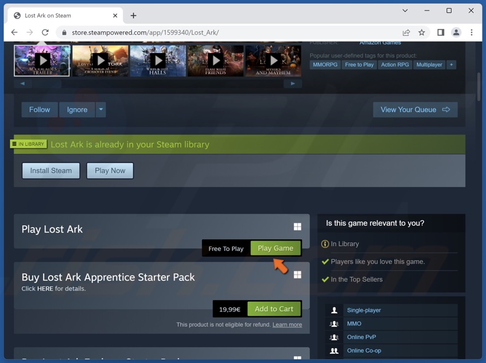Image resolution: width=486 pixels, height=363 pixels.
Task: Click the thumbnail strip slider handle
Action: click(47, 84)
